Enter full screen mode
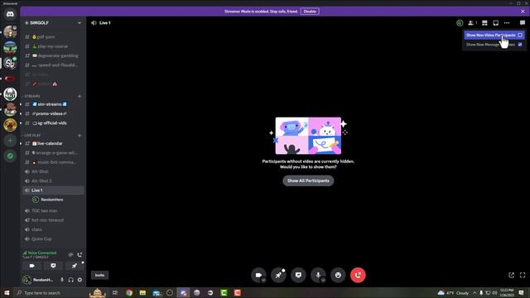The height and width of the screenshot is (298, 530). (x=523, y=275)
